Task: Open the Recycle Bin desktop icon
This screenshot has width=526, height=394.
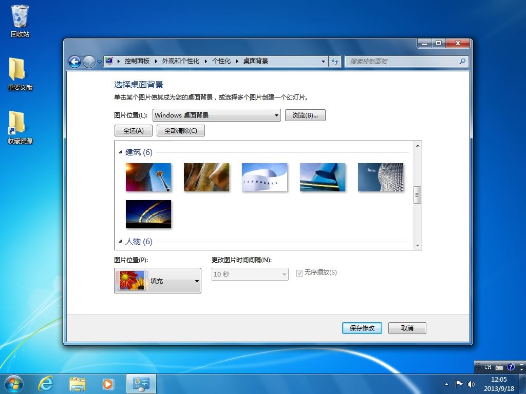Action: pos(20,21)
